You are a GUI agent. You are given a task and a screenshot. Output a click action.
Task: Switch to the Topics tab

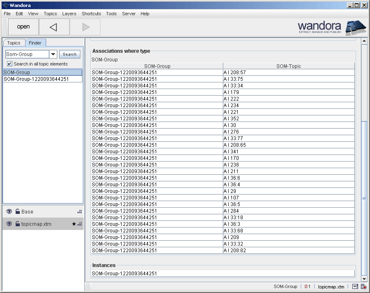coord(14,43)
